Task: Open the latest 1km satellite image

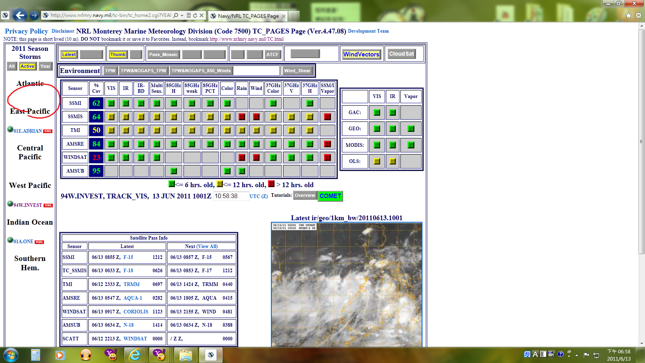Action: (347, 284)
